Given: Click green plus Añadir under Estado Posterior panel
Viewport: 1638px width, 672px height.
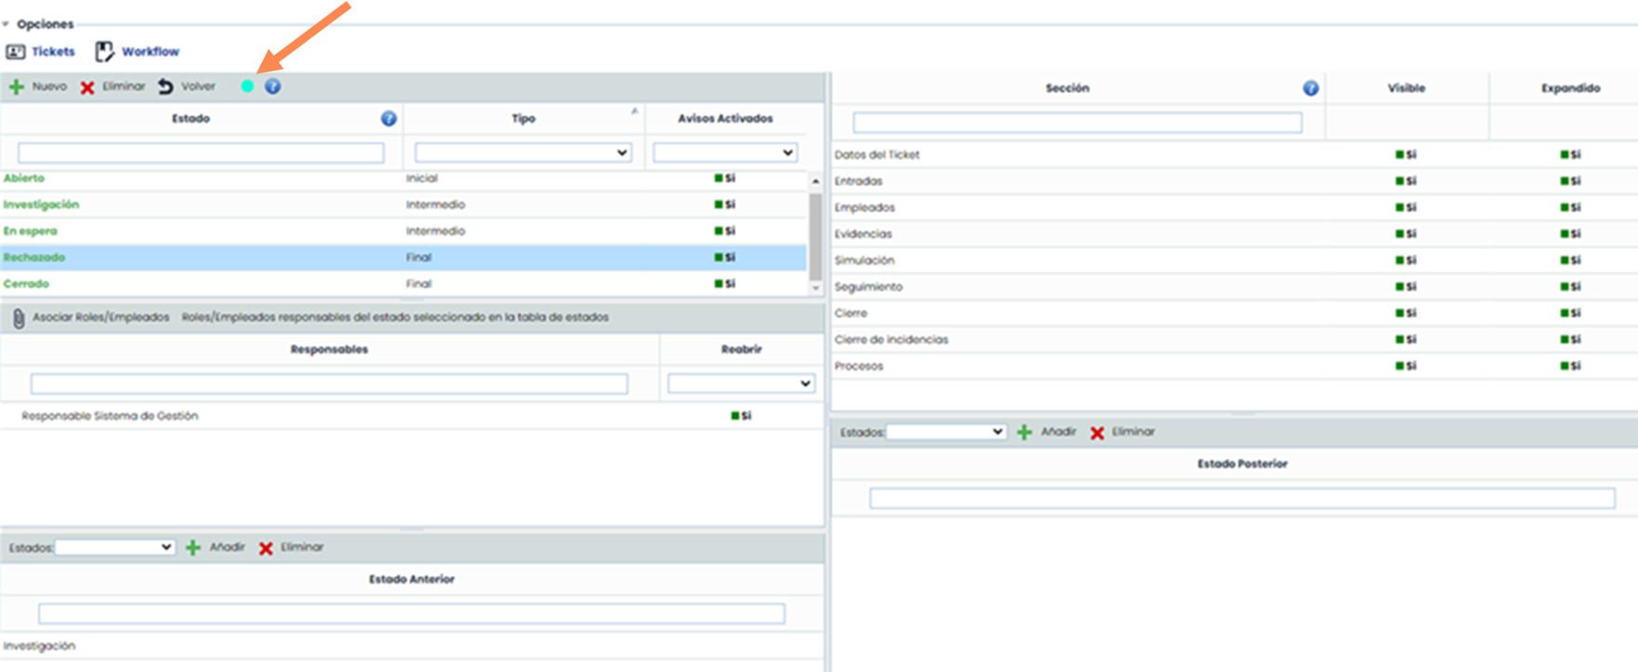Looking at the screenshot, I should [1024, 432].
